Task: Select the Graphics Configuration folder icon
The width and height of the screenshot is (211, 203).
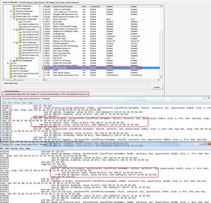Action: [17, 19]
